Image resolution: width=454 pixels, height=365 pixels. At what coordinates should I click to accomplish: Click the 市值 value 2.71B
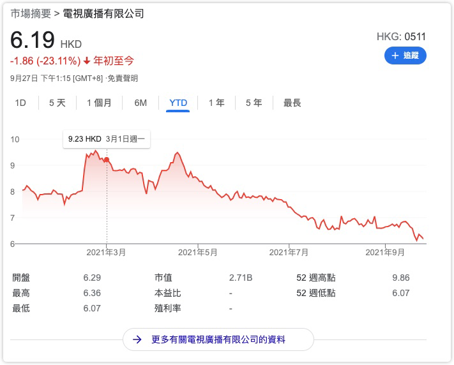coord(241,278)
